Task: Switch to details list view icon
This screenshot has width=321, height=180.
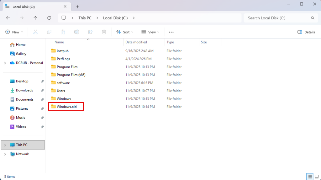Action: click(x=310, y=177)
